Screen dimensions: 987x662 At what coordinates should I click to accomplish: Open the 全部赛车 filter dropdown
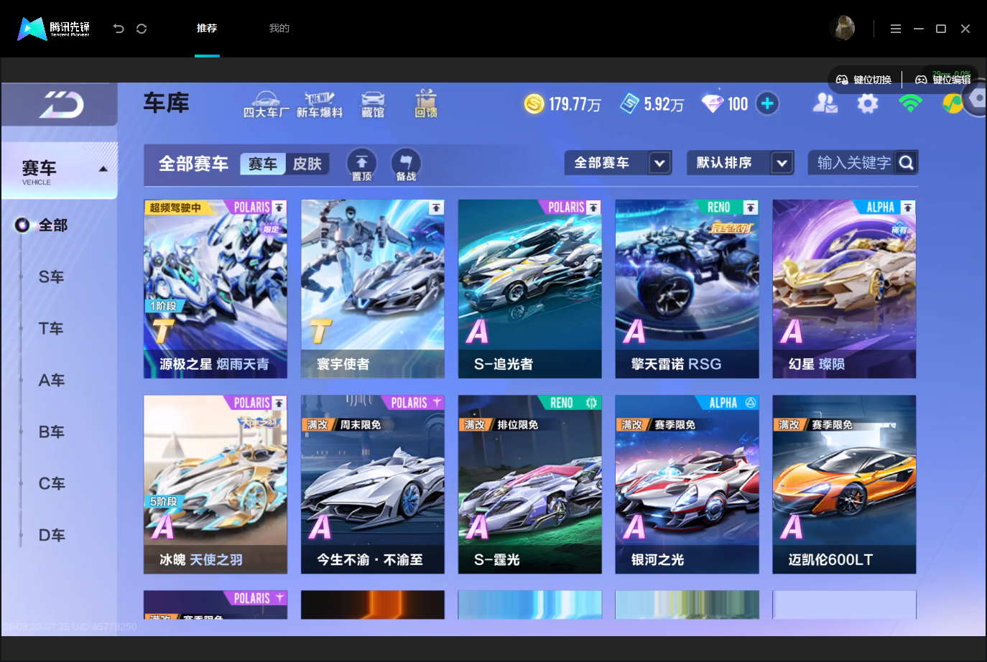pyautogui.click(x=618, y=163)
